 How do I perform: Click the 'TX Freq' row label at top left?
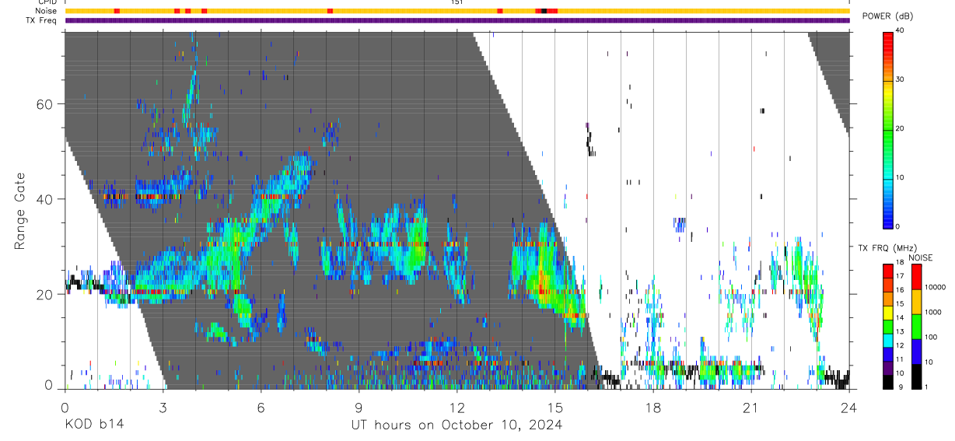pos(40,21)
